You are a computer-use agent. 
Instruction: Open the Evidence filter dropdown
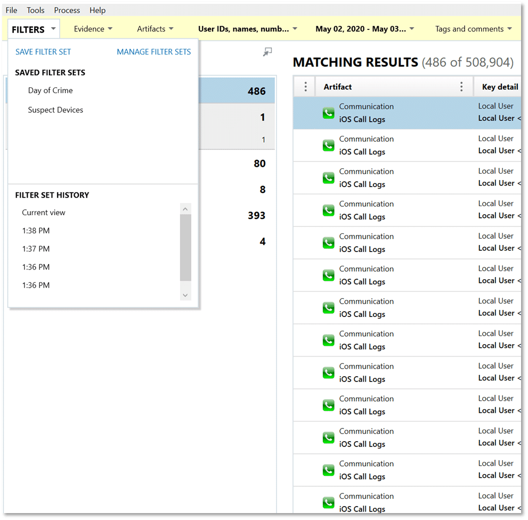point(93,29)
